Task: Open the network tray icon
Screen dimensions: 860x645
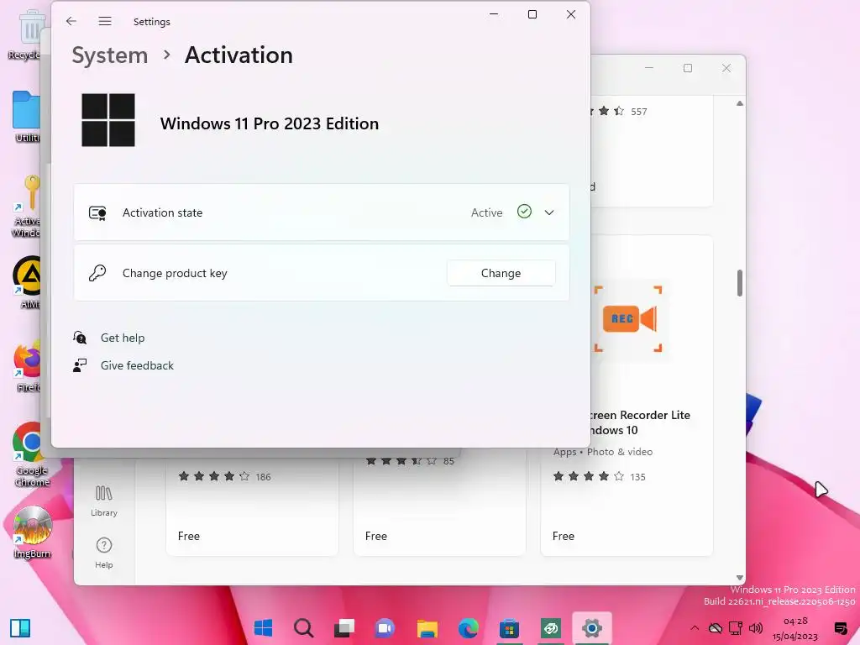Action: [x=736, y=628]
